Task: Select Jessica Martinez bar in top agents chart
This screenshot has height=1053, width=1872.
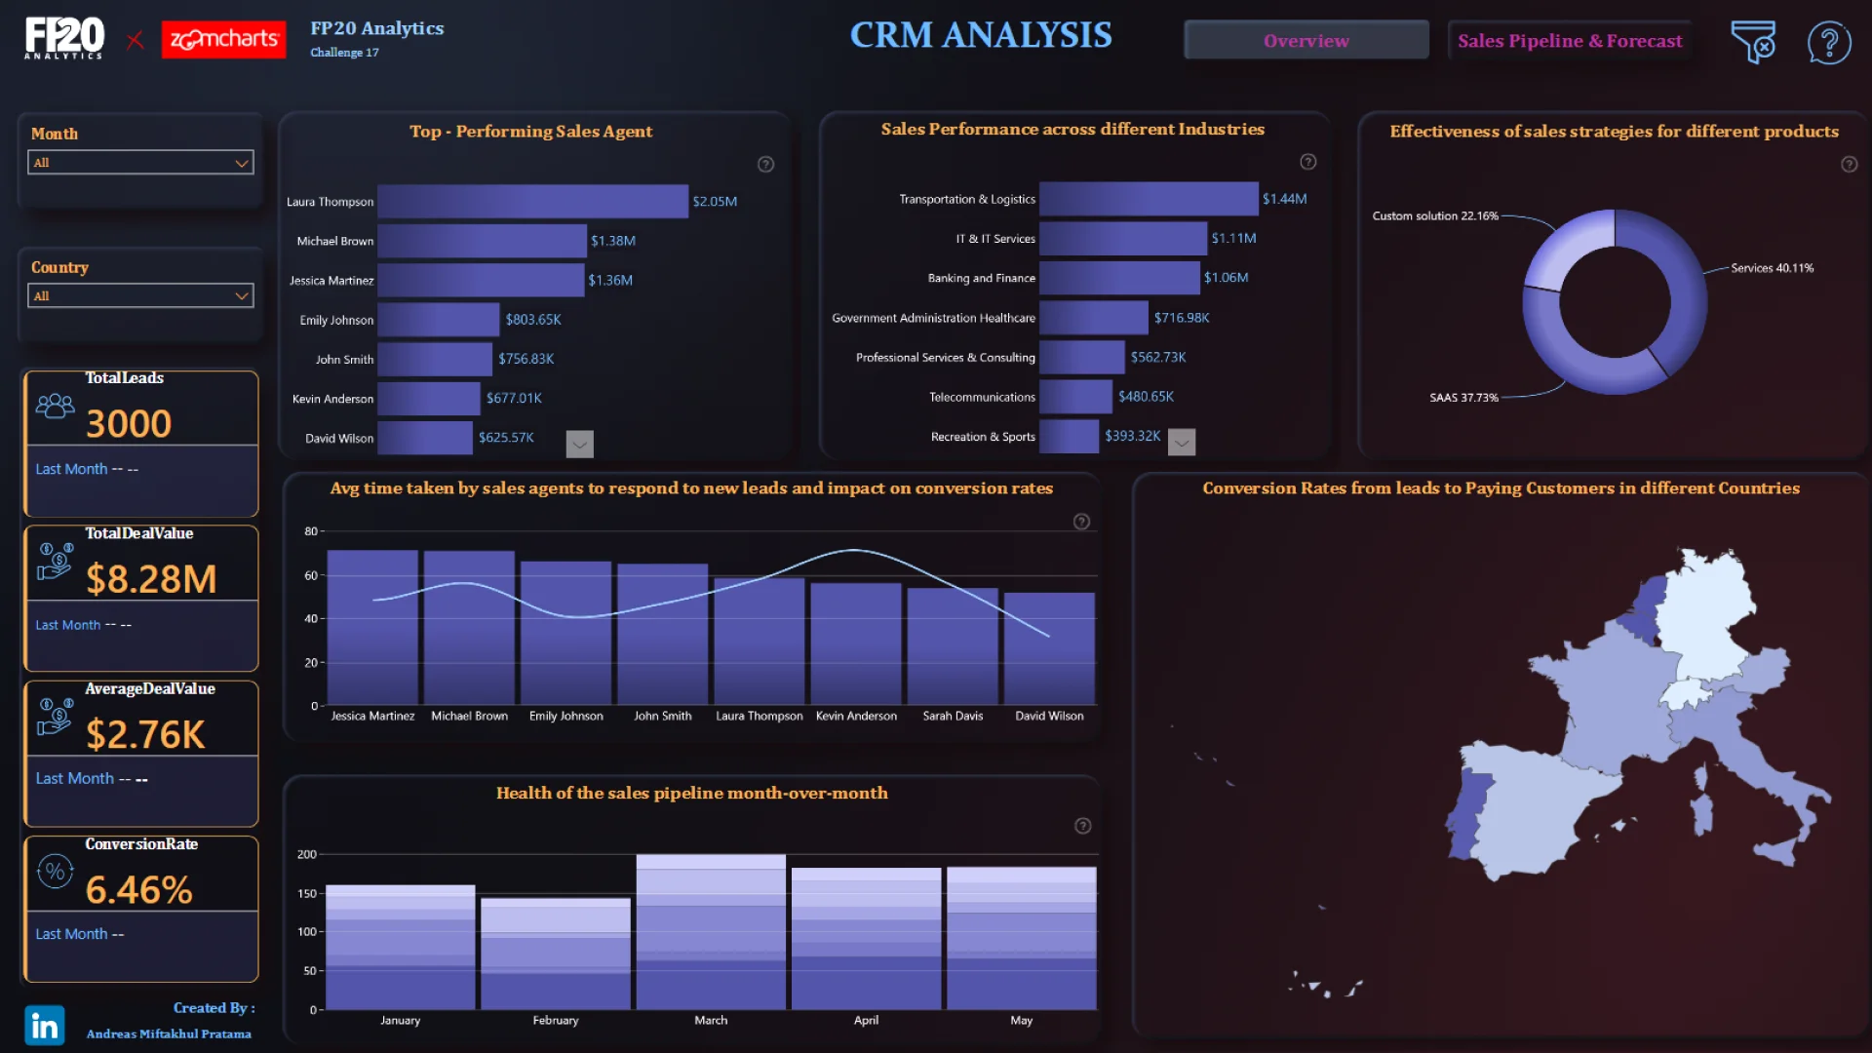Action: (481, 280)
